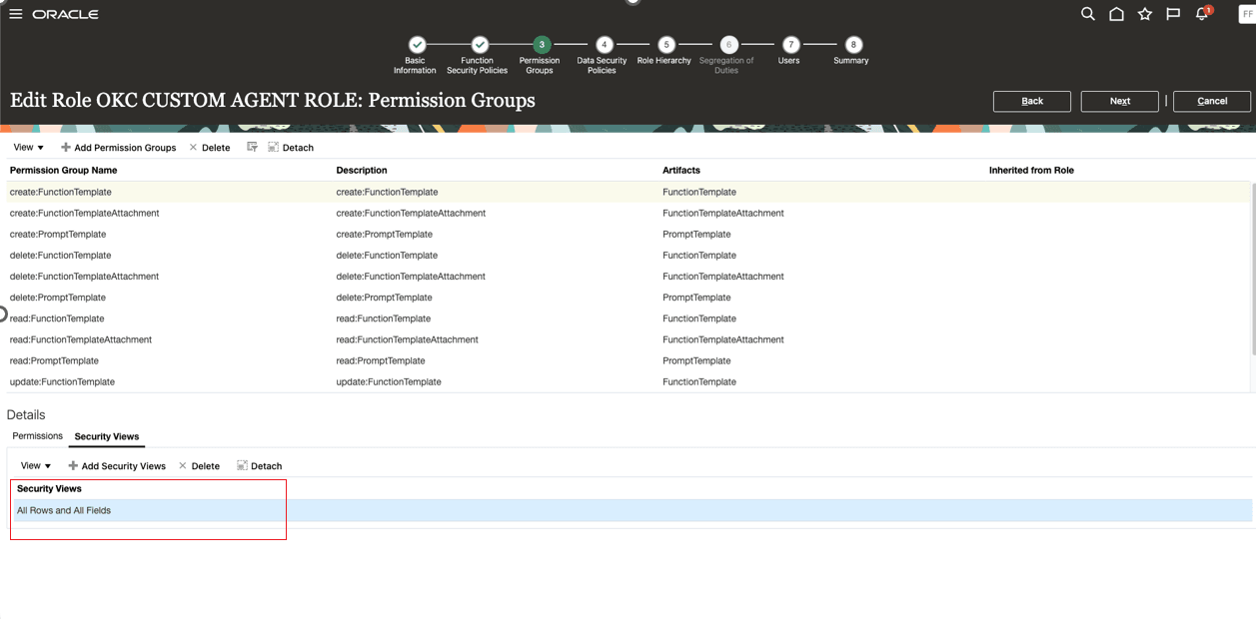1256x619 pixels.
Task: Click FunctionTemplateAttachment artifact in read:FunctionTemplateAttachment row
Action: pos(723,339)
